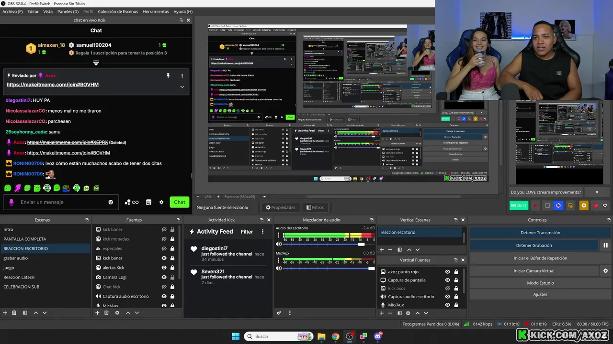Viewport: 613px width, 344px height.
Task: Remove selected source with Fuentes trash icon
Action: tap(106, 313)
